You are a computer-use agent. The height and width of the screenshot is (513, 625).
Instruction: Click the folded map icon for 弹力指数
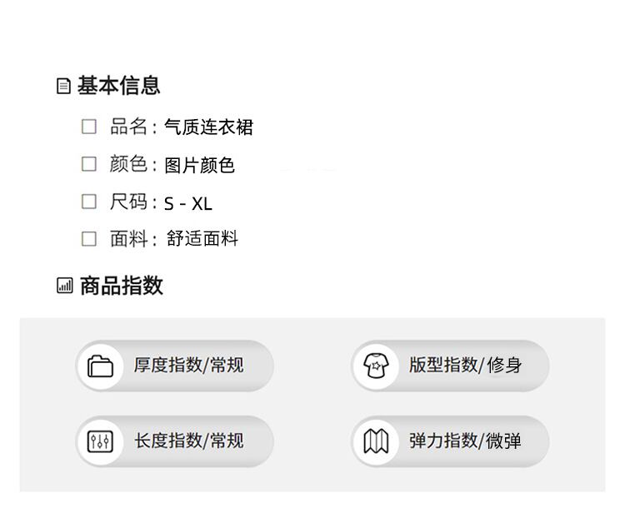[x=376, y=441]
